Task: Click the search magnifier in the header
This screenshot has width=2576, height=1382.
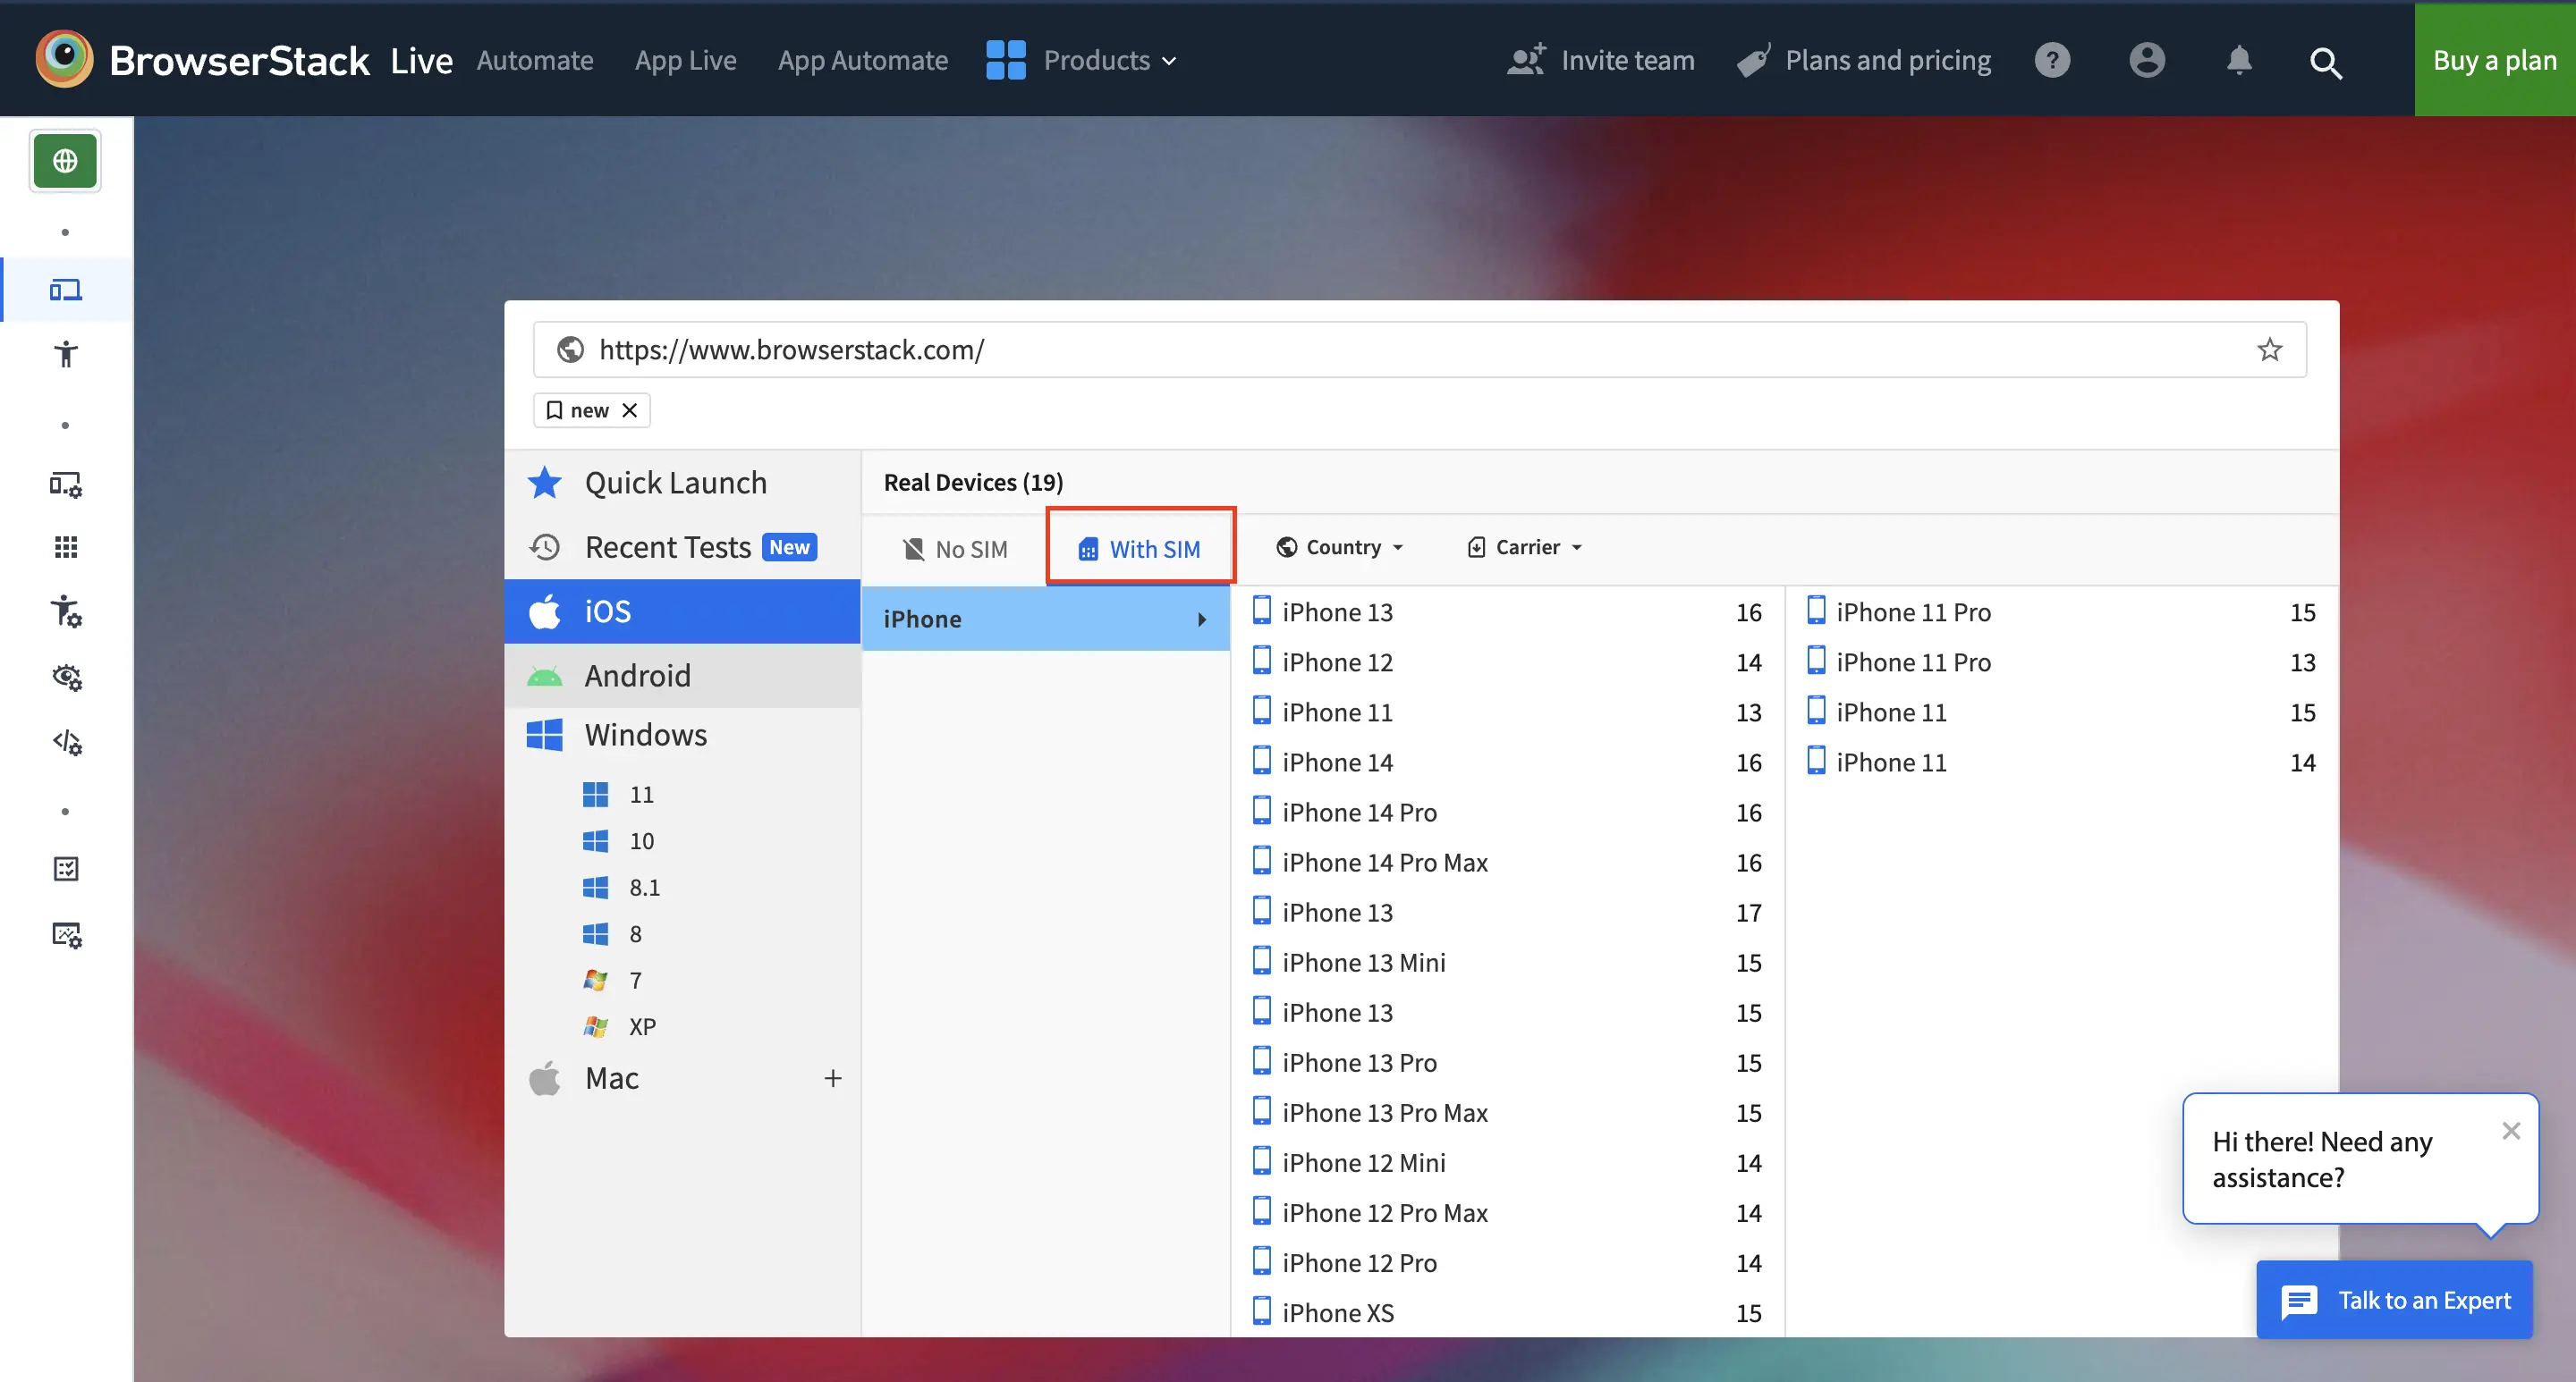Action: coord(2325,62)
